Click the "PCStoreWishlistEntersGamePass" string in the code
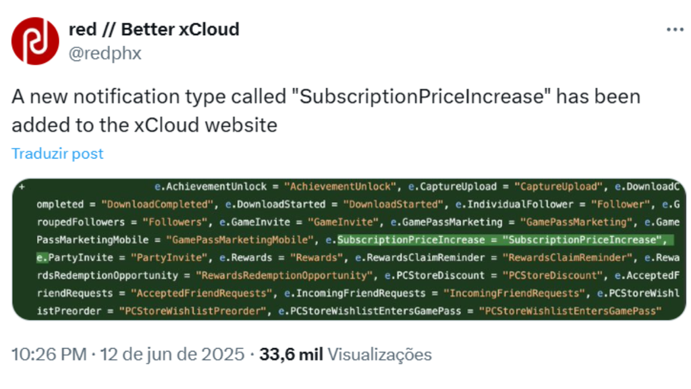This screenshot has height=389, width=691. (x=570, y=311)
